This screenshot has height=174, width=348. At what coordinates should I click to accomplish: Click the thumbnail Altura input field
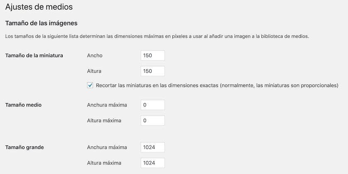[152, 71]
